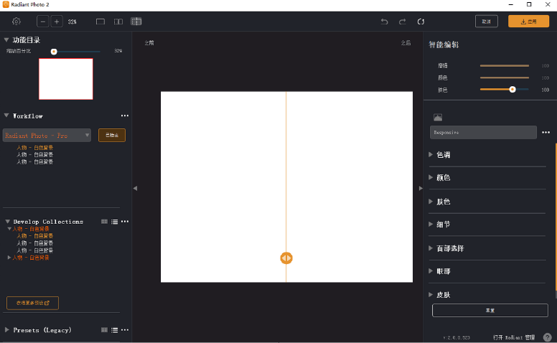This screenshot has height=343, width=557.
Task: Click the 取消 cancel button
Action: pyautogui.click(x=486, y=22)
